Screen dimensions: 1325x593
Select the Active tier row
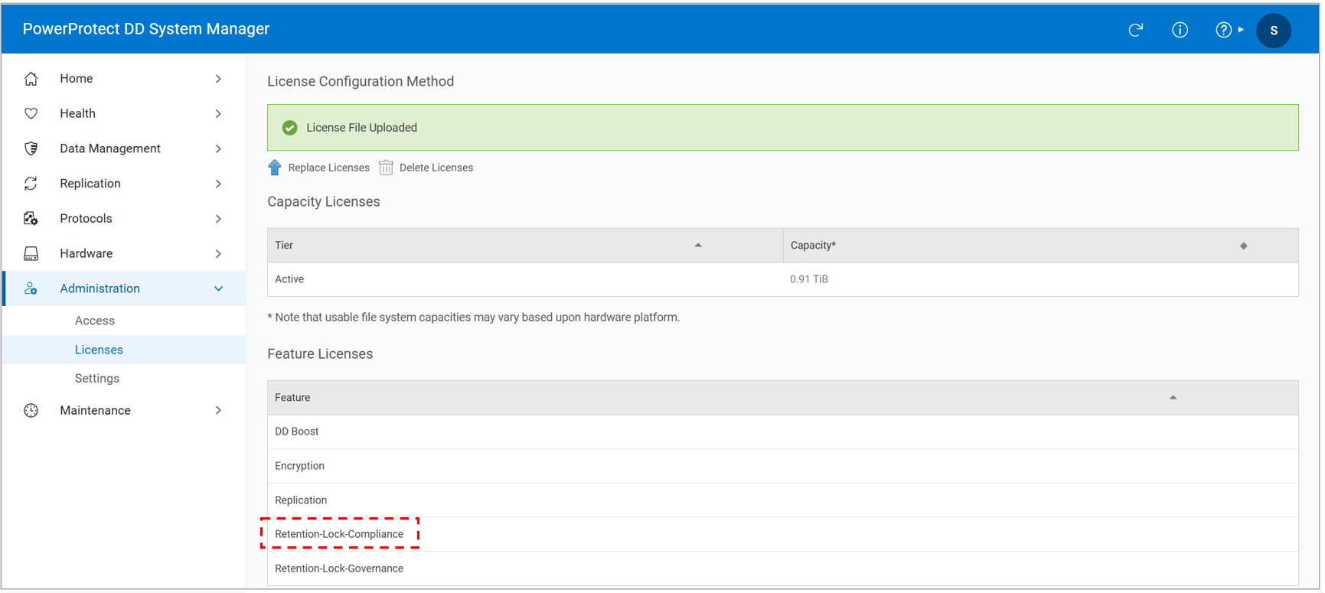(783, 279)
